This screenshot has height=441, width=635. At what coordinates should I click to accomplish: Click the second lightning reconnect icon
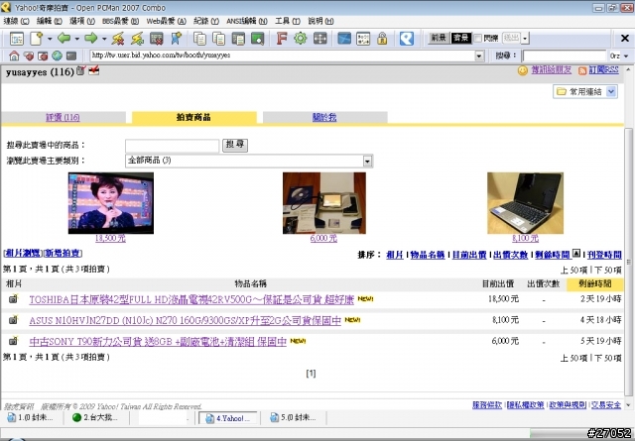click(137, 39)
